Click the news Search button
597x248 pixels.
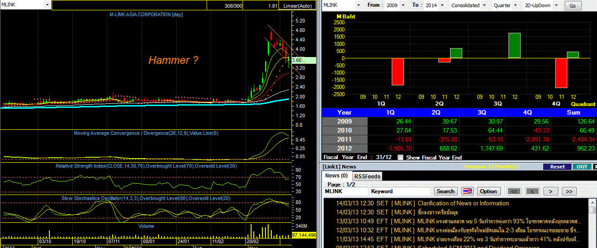click(x=446, y=191)
